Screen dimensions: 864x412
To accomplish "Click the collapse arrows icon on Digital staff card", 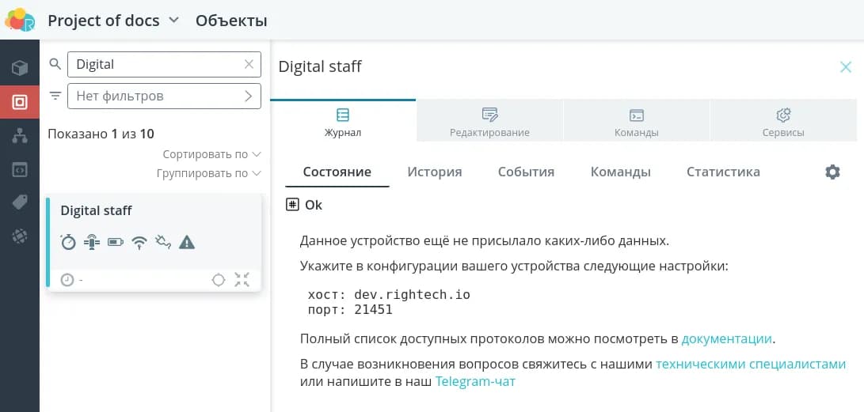I will [242, 280].
